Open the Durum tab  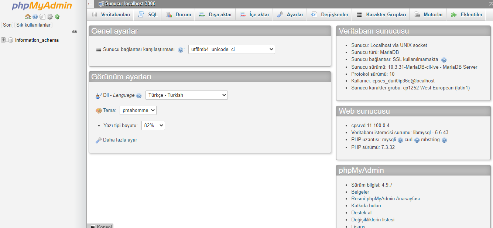click(x=178, y=14)
